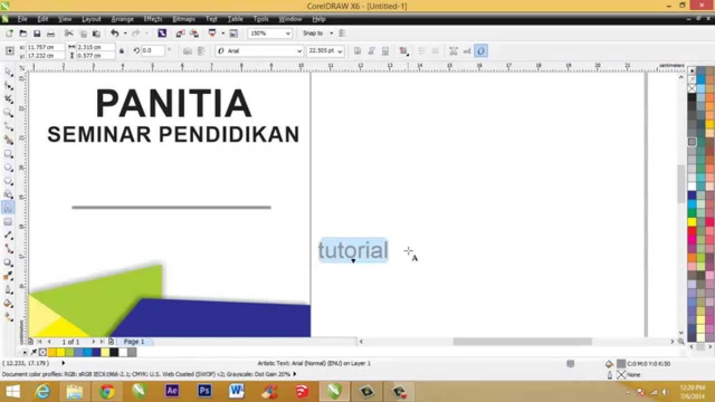Select the Fill tool bucket
The width and height of the screenshot is (715, 402).
(8, 303)
